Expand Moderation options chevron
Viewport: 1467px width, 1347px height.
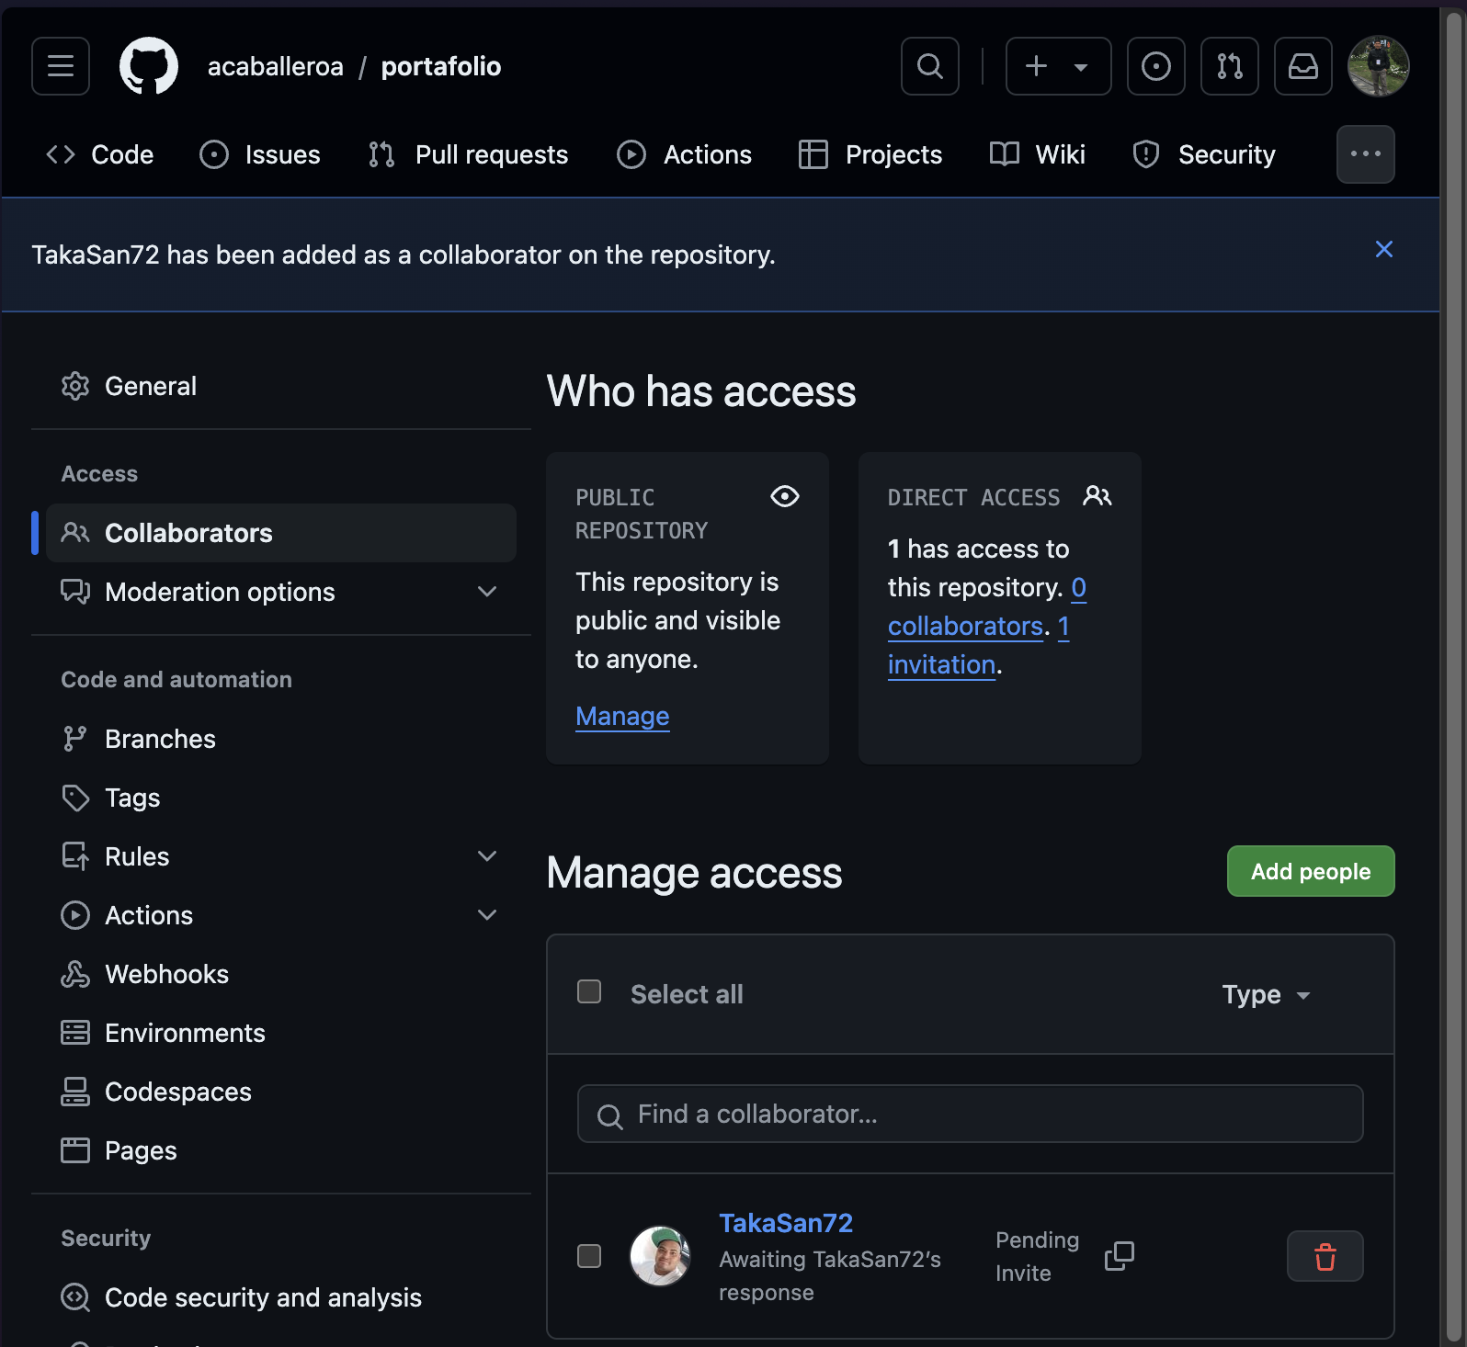487,592
